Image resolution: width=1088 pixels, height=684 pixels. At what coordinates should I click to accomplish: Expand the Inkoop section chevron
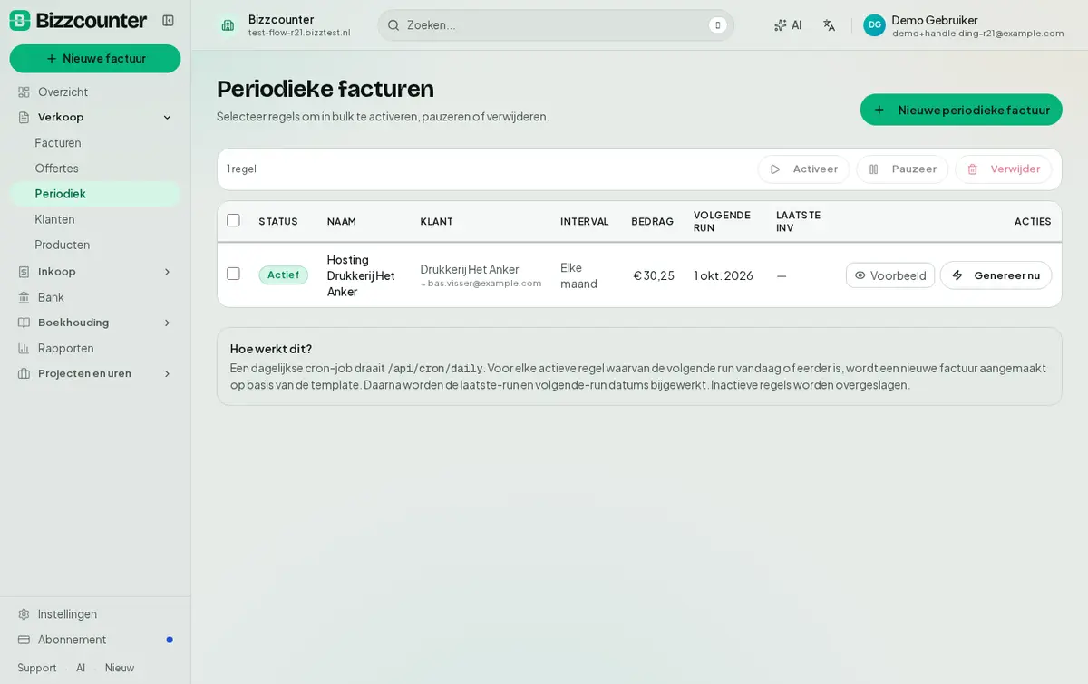click(167, 272)
